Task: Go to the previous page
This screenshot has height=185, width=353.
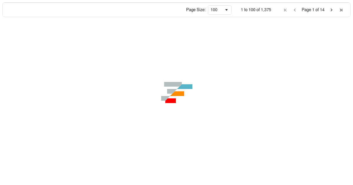Action: pos(295,10)
